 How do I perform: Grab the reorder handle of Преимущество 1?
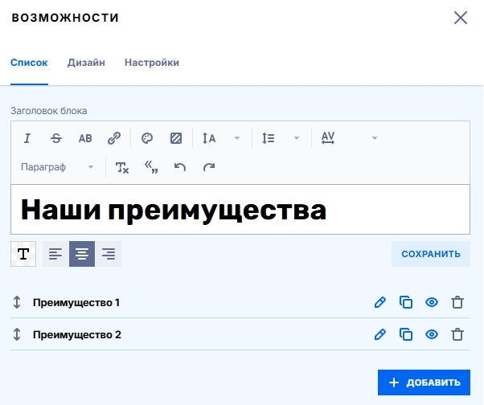point(17,302)
